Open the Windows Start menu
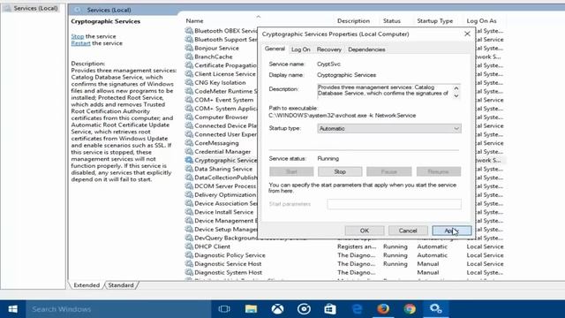 click(x=13, y=309)
